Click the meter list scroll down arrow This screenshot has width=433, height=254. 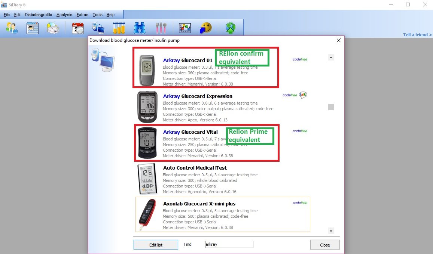point(331,230)
